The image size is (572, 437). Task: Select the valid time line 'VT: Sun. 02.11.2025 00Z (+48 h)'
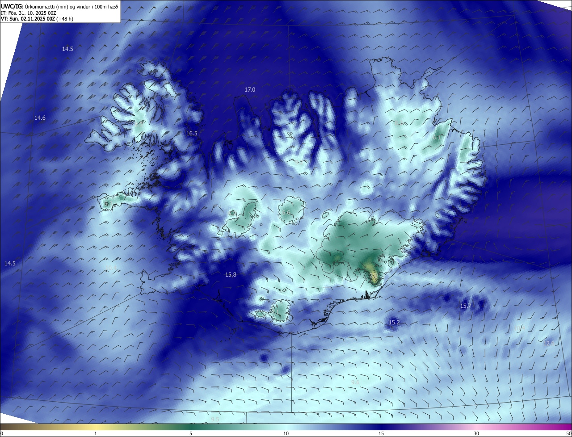coord(37,19)
